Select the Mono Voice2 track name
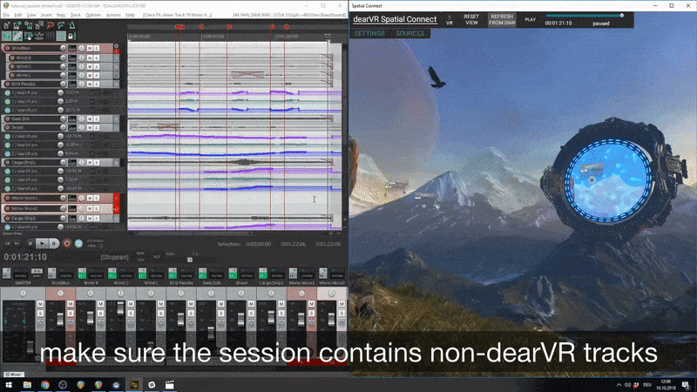The height and width of the screenshot is (392, 697). [24, 208]
